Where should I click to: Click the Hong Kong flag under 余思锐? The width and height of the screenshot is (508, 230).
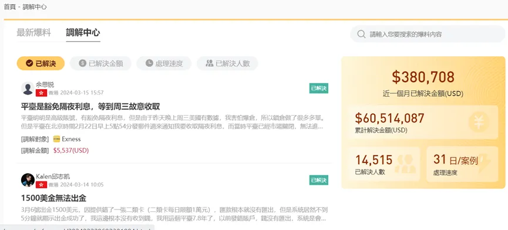pyautogui.click(x=42, y=93)
